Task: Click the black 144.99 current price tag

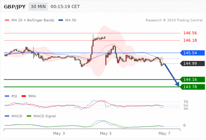Action: [x=192, y=63]
